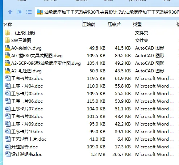Sort by the 压缩后 column header
Image resolution: width=179 pixels, height=165 pixels.
tap(114, 25)
